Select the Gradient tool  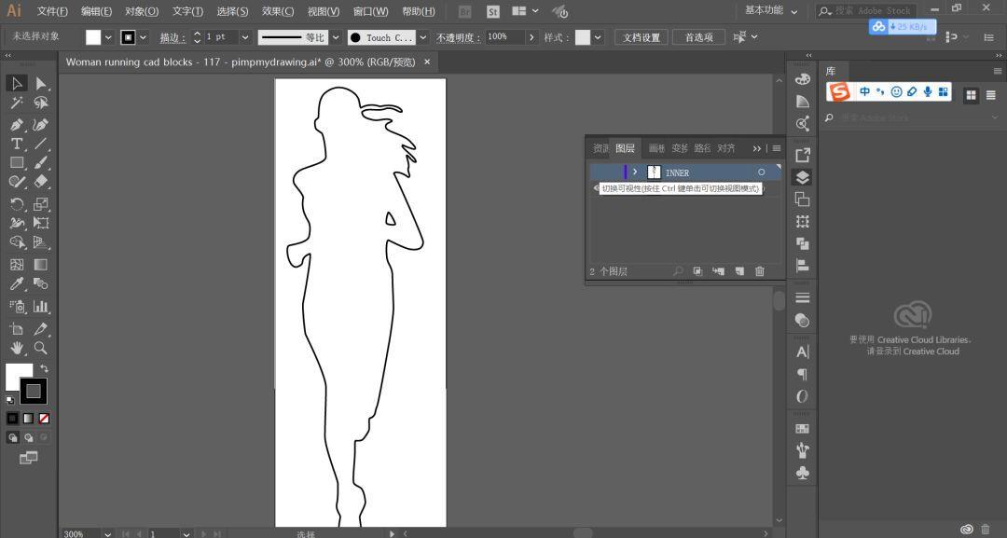point(41,265)
